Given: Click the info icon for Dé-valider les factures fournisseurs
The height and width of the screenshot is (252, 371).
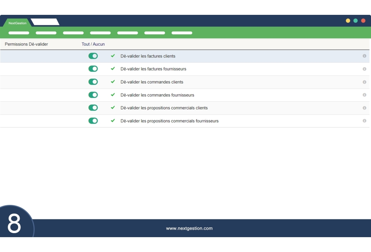Looking at the screenshot, I should [x=364, y=69].
